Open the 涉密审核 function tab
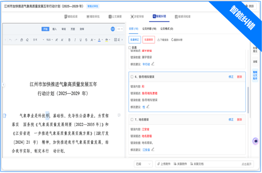The image size is (262, 173). (137, 17)
